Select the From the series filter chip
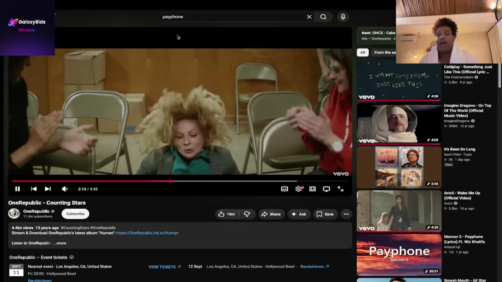This screenshot has width=502, height=282. [384, 52]
